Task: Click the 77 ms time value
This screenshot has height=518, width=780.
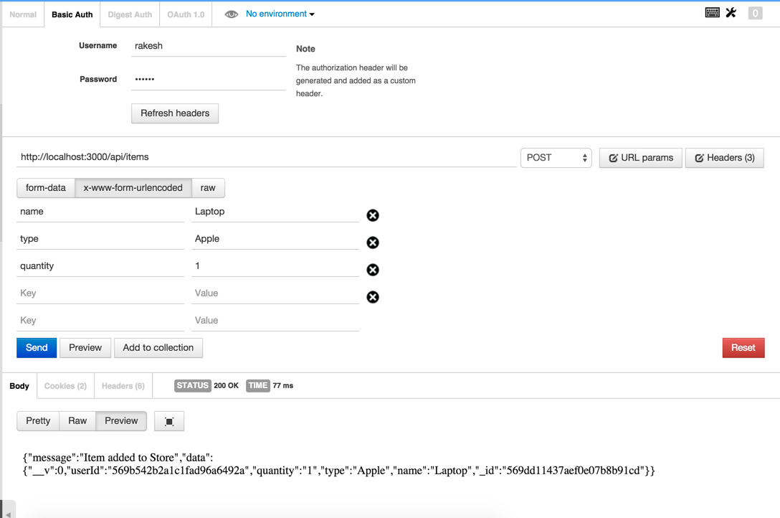Action: (x=283, y=386)
